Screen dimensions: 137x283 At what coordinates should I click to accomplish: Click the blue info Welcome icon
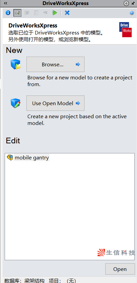click(x=8, y=13)
